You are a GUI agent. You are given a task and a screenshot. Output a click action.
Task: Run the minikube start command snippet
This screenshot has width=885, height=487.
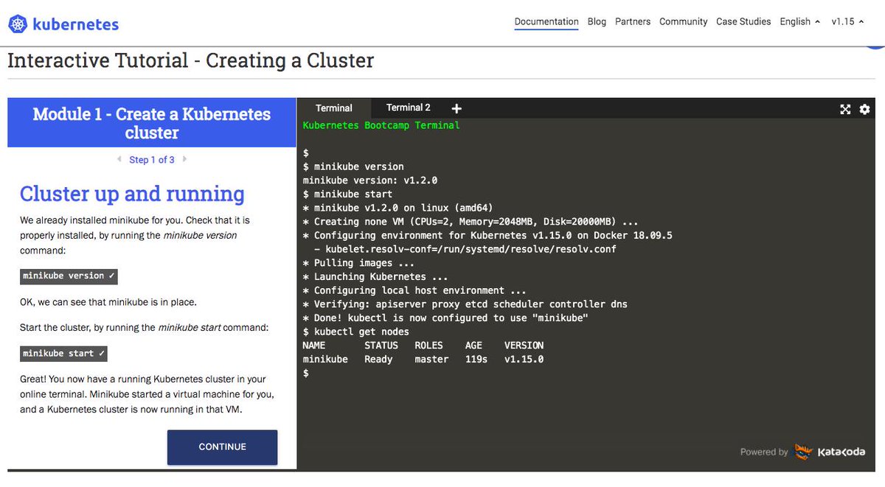click(64, 354)
